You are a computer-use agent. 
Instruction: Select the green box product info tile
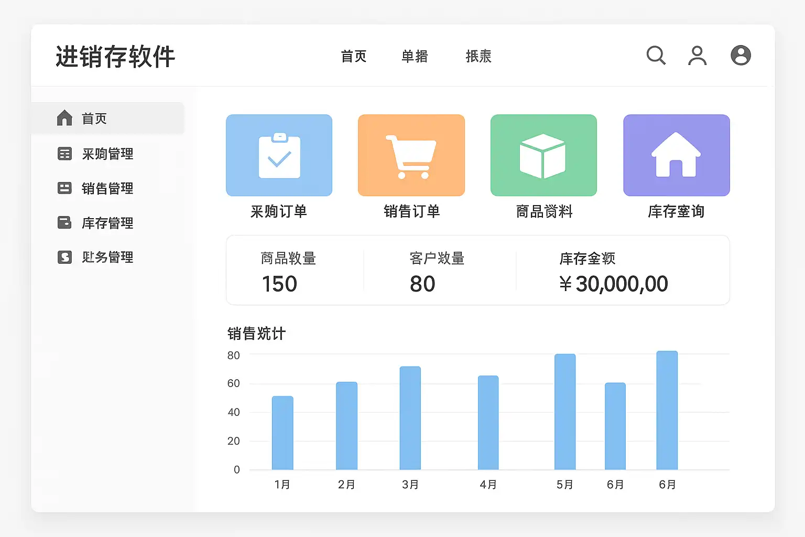pyautogui.click(x=543, y=155)
